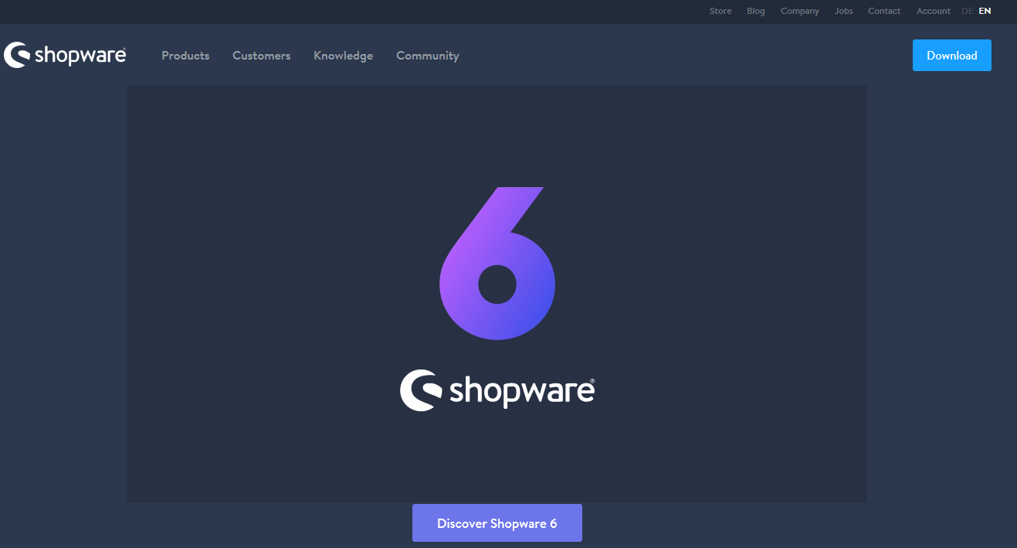
Task: Select the EN language option
Action: coord(985,11)
